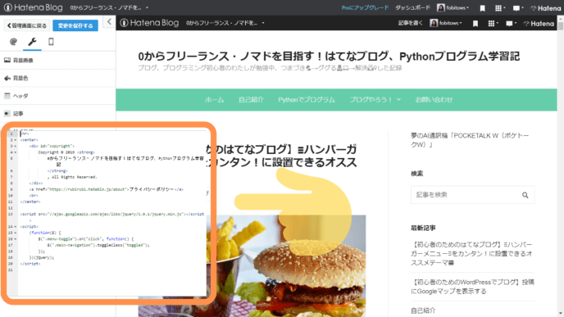Open ホーム in the green navigation
564x317 pixels.
pyautogui.click(x=215, y=100)
